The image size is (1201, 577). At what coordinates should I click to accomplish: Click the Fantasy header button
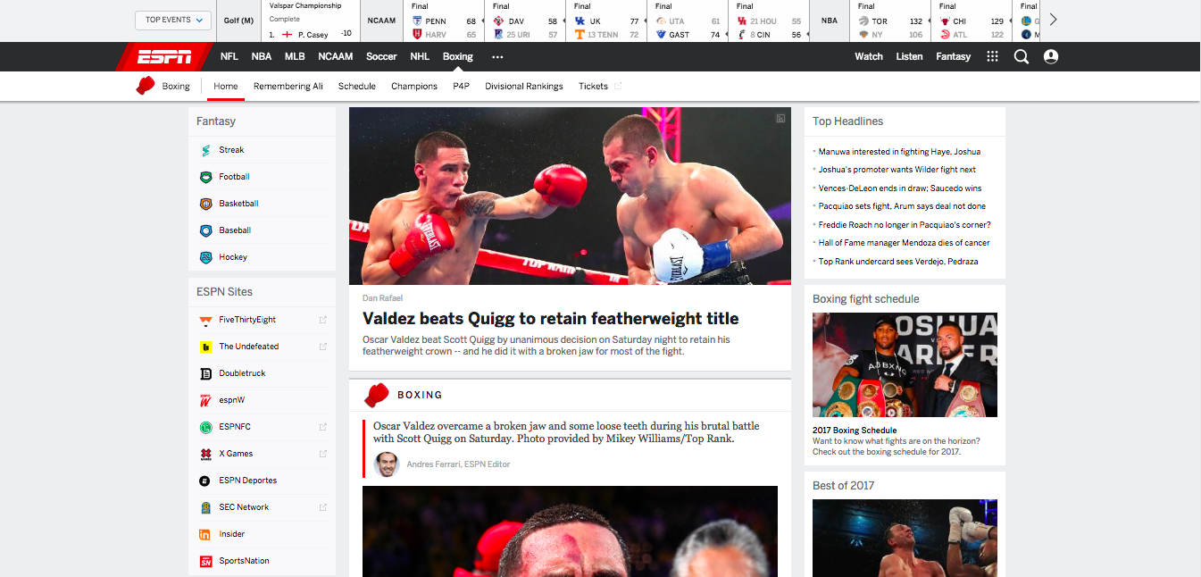(953, 56)
